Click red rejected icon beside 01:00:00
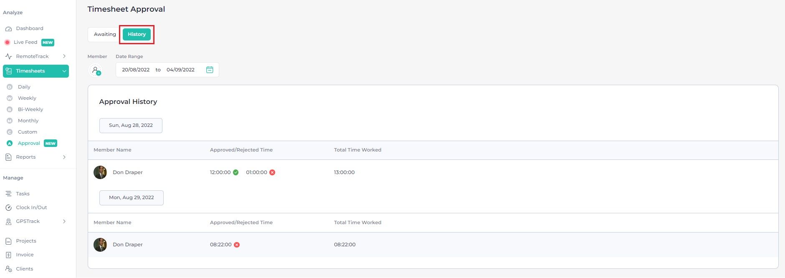The height and width of the screenshot is (278, 785). (272, 172)
